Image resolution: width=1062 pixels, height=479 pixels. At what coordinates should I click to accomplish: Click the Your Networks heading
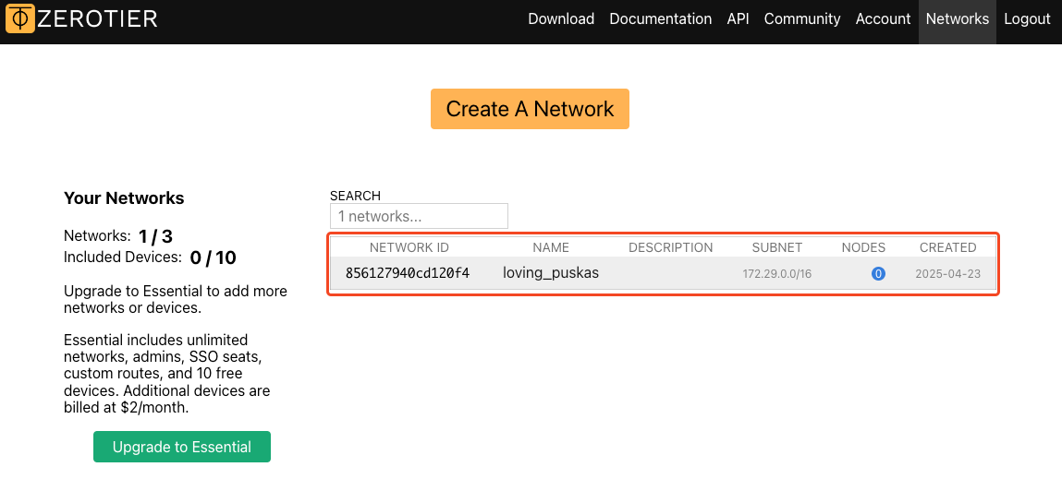(124, 198)
